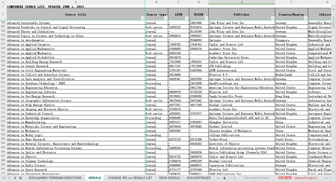Image resolution: width=336 pixels, height=182 pixels.
Task: Select country cell Singapore
Action: [x=291, y=40]
